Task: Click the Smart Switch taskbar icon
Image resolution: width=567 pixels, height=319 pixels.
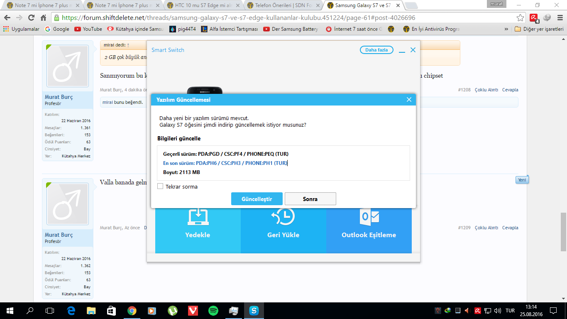Action: (254, 310)
